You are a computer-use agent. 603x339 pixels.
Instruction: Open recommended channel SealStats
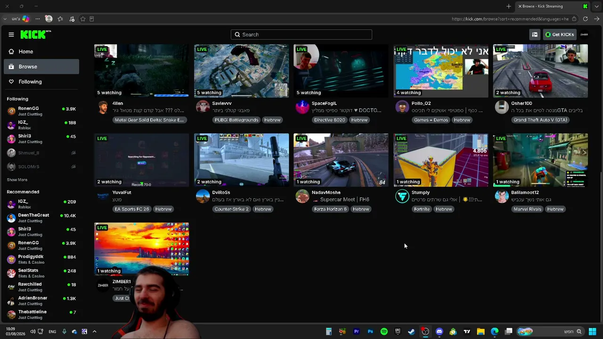[41, 273]
